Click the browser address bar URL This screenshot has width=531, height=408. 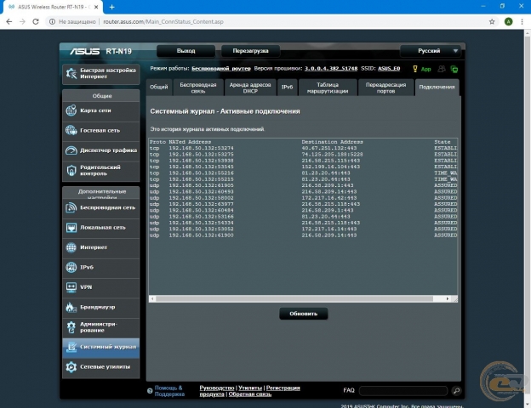[163, 21]
